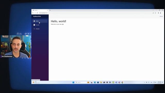Open the Home page in sidebar

point(40,21)
